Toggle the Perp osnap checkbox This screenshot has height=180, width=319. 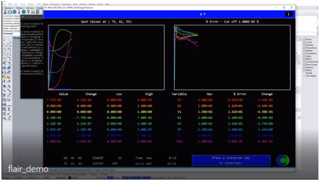[49, 174]
